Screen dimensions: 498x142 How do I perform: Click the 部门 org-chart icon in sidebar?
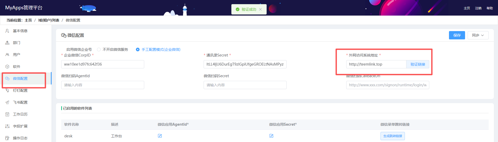point(7,43)
